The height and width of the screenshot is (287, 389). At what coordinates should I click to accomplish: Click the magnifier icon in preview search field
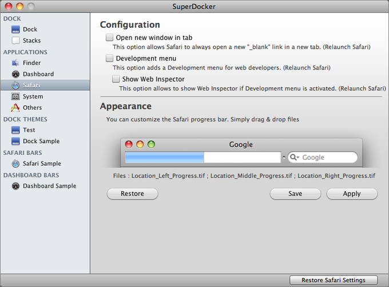point(295,157)
